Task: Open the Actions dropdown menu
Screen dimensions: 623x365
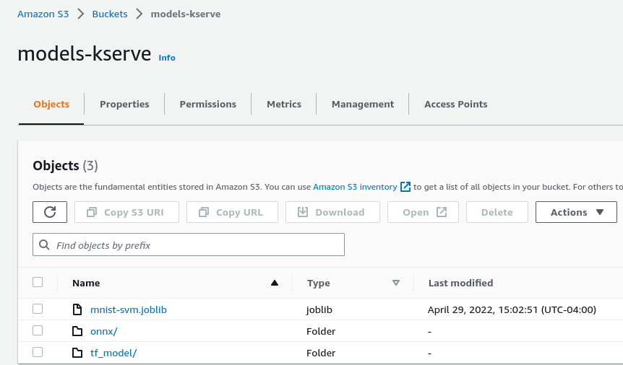Action: 576,212
